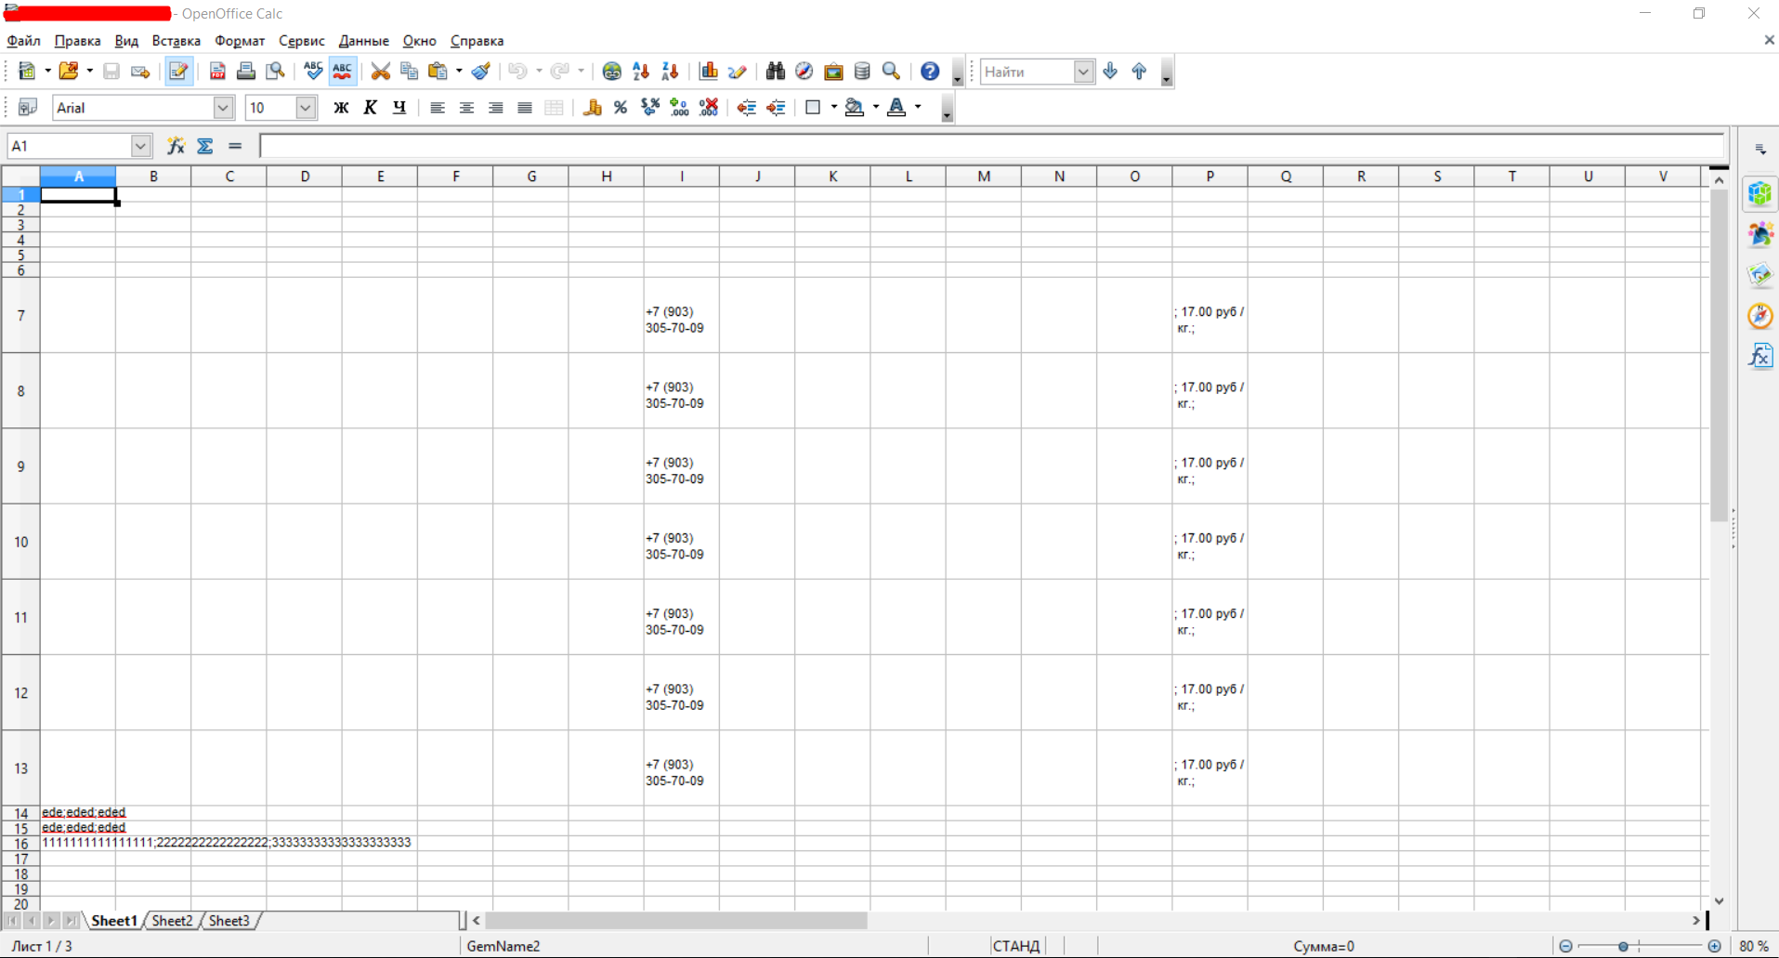
Task: Toggle Underline (Ч) formatting
Action: [x=399, y=108]
